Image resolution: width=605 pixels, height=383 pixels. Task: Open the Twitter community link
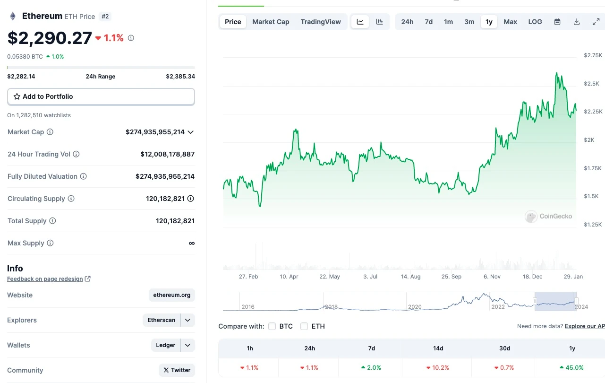pyautogui.click(x=177, y=370)
